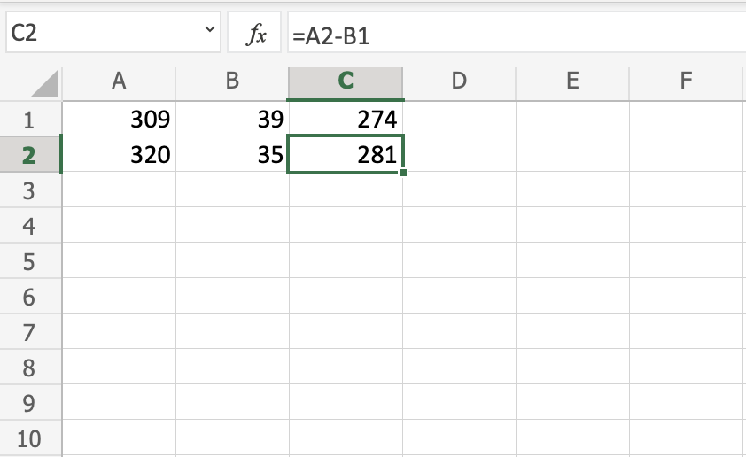Select row 10 header

(28, 440)
